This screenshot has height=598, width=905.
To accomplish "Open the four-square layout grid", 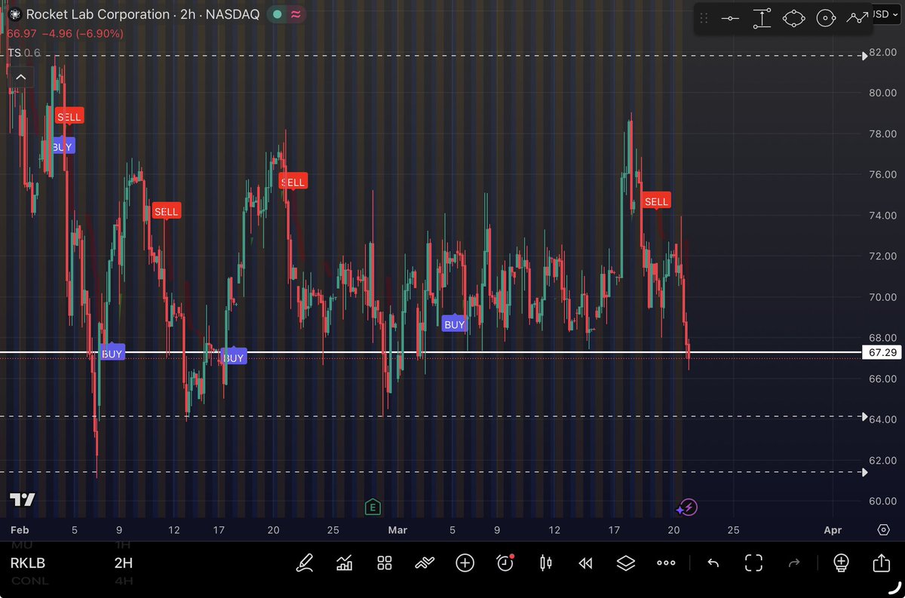I will coord(385,563).
